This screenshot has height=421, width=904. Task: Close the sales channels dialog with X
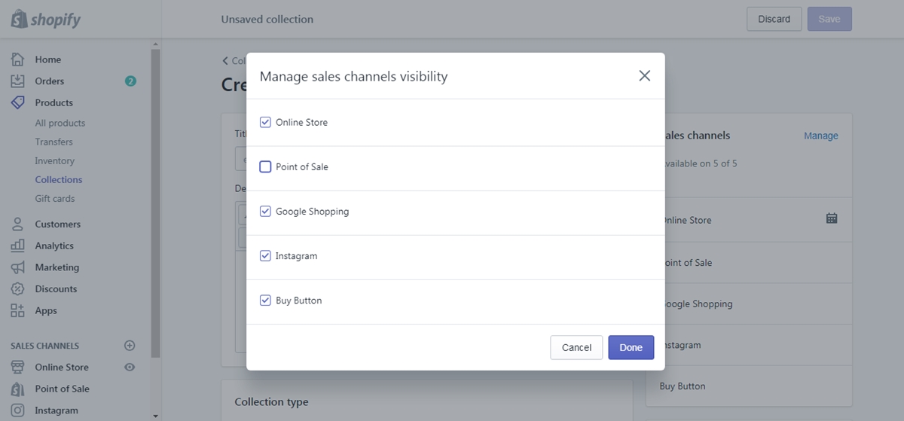point(644,75)
